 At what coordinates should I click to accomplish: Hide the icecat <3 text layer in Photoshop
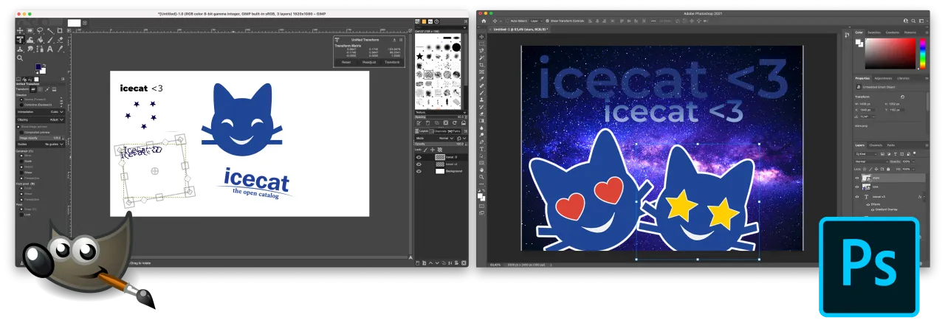856,197
